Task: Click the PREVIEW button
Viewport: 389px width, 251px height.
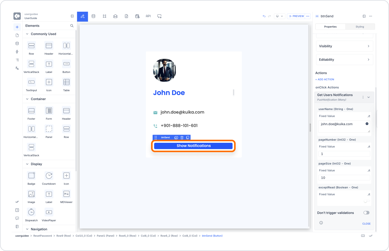Action: tap(296, 16)
